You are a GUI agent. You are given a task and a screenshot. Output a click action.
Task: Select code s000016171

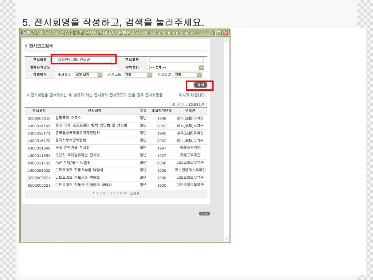click(39, 133)
